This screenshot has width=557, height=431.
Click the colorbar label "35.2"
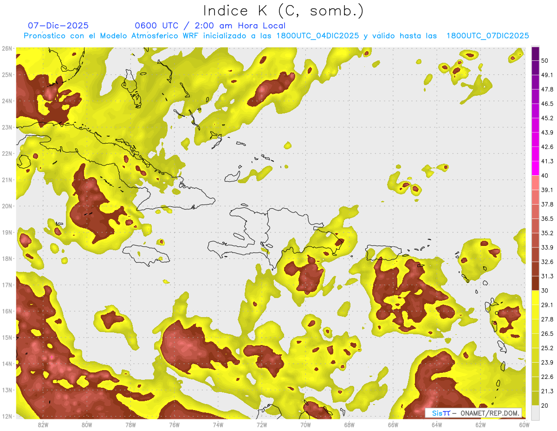pos(547,233)
